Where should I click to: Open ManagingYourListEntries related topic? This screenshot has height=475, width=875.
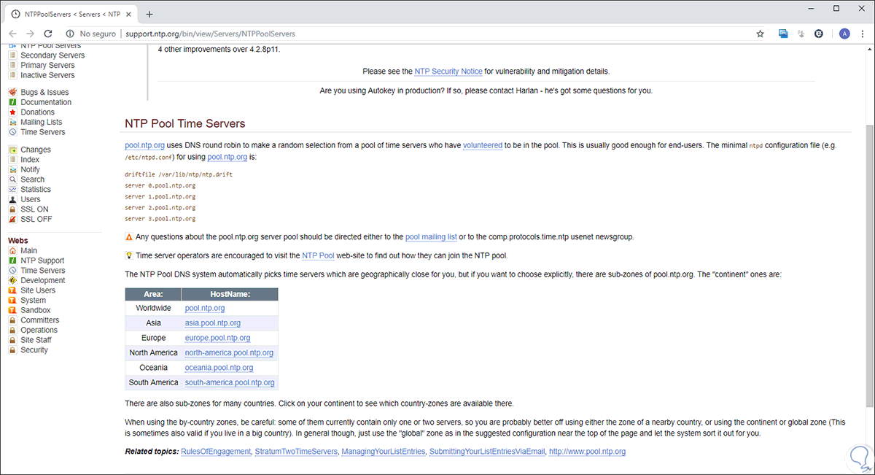click(x=383, y=452)
